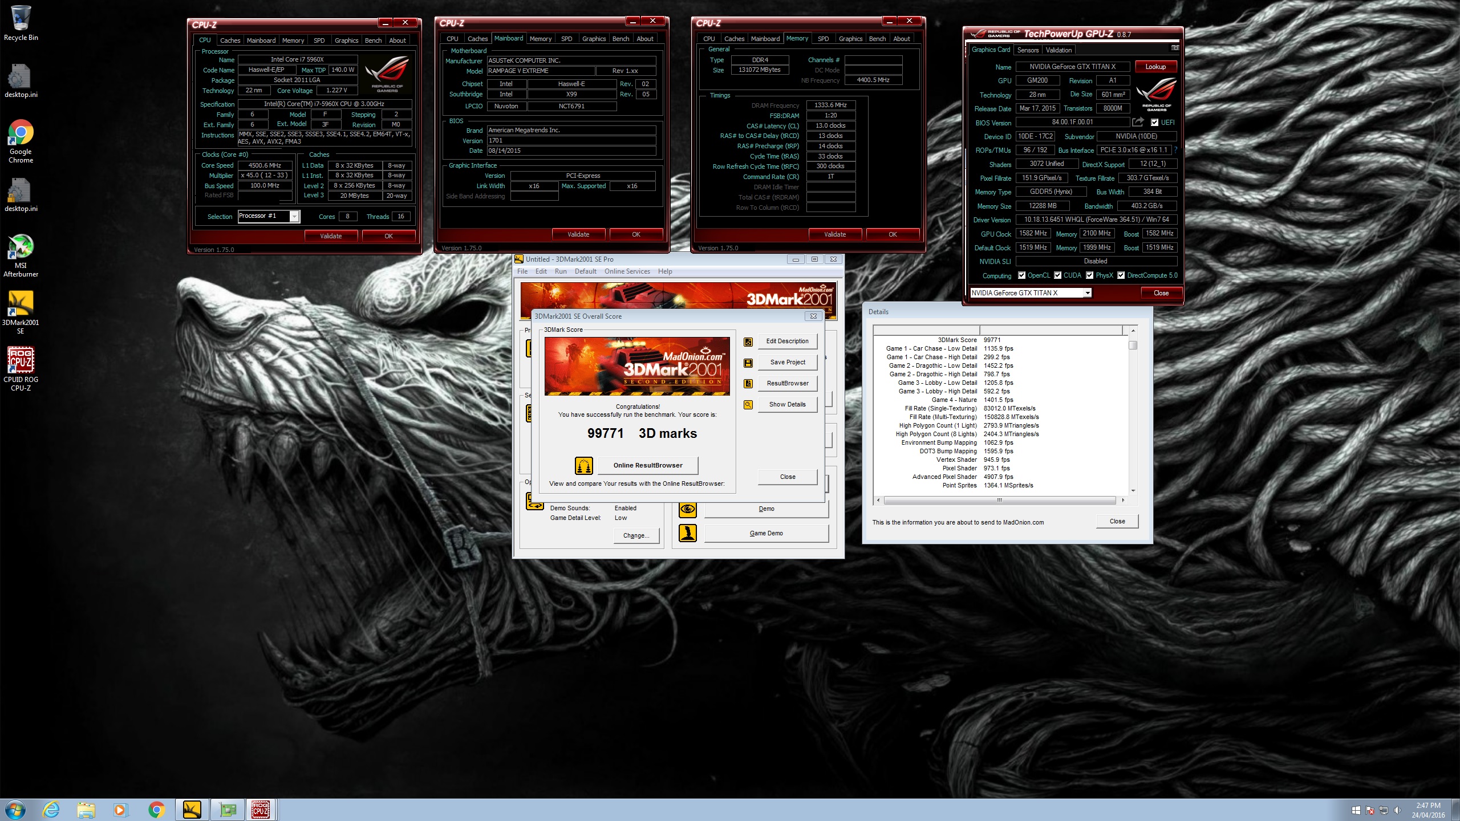Click the Bus Interface question mark in GPU-Z

[1175, 150]
